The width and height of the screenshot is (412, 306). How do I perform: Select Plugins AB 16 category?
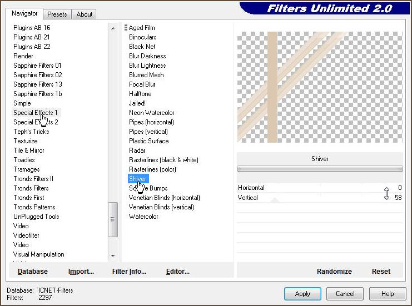click(32, 28)
